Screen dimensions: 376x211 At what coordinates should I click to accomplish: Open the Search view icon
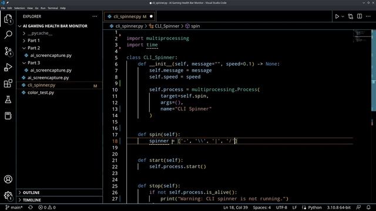click(8, 35)
